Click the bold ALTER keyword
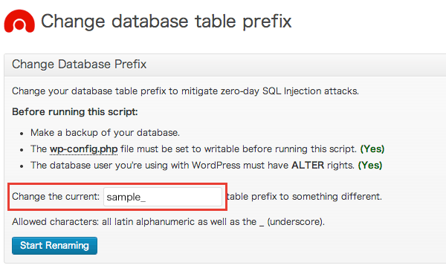 308,166
